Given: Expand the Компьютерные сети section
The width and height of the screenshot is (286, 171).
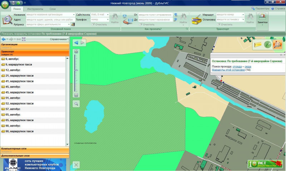Looking at the screenshot, I should click(35, 150).
